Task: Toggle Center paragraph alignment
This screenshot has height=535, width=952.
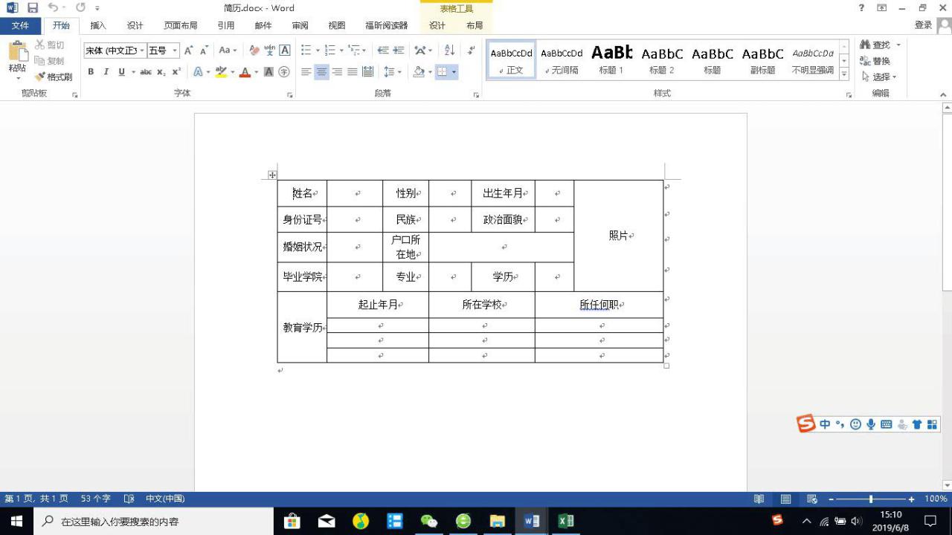Action: (321, 72)
